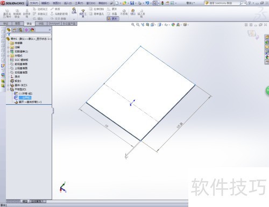This screenshot has width=269, height=207.
Task: Click the Edge Flange button
Action: point(40,9)
